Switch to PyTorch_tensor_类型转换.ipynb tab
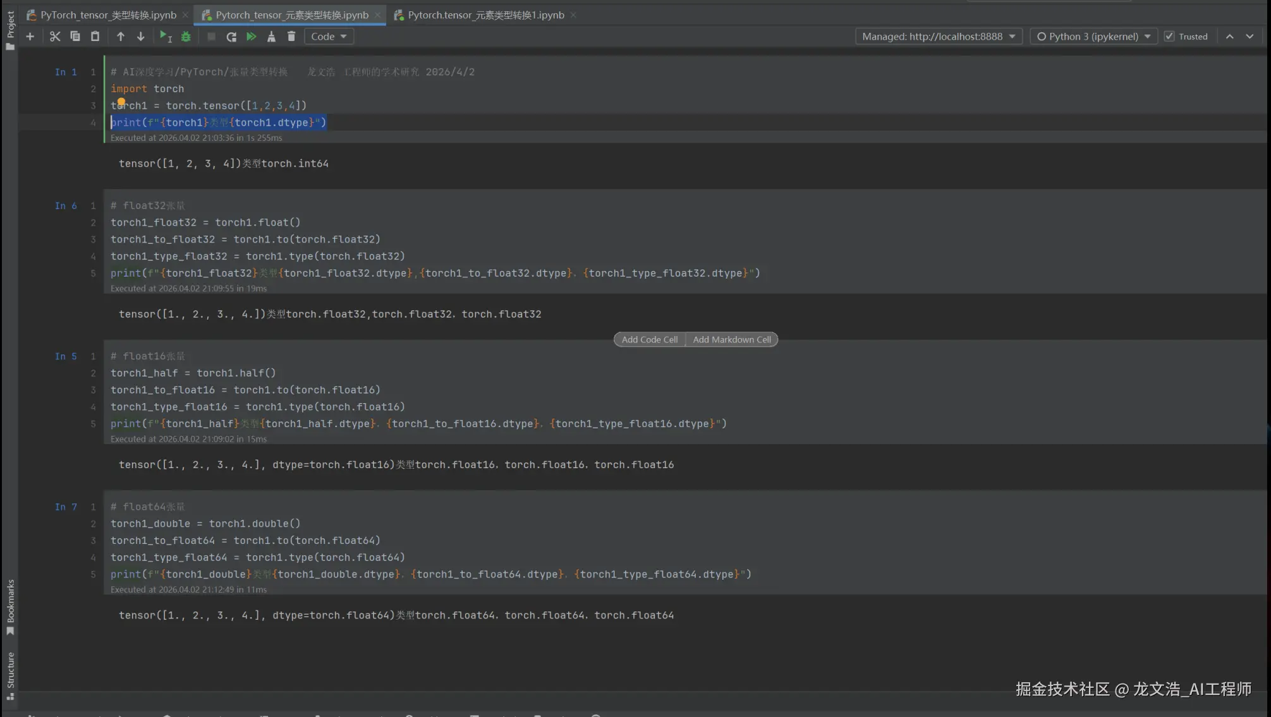This screenshot has width=1271, height=717. click(x=108, y=15)
